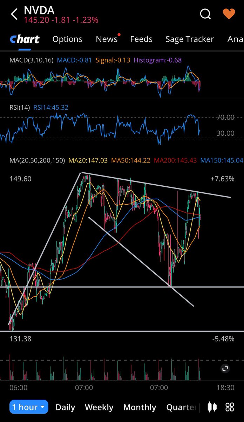244x422 pixels.
Task: Open the four-squares chart tools icon
Action: tap(230, 407)
